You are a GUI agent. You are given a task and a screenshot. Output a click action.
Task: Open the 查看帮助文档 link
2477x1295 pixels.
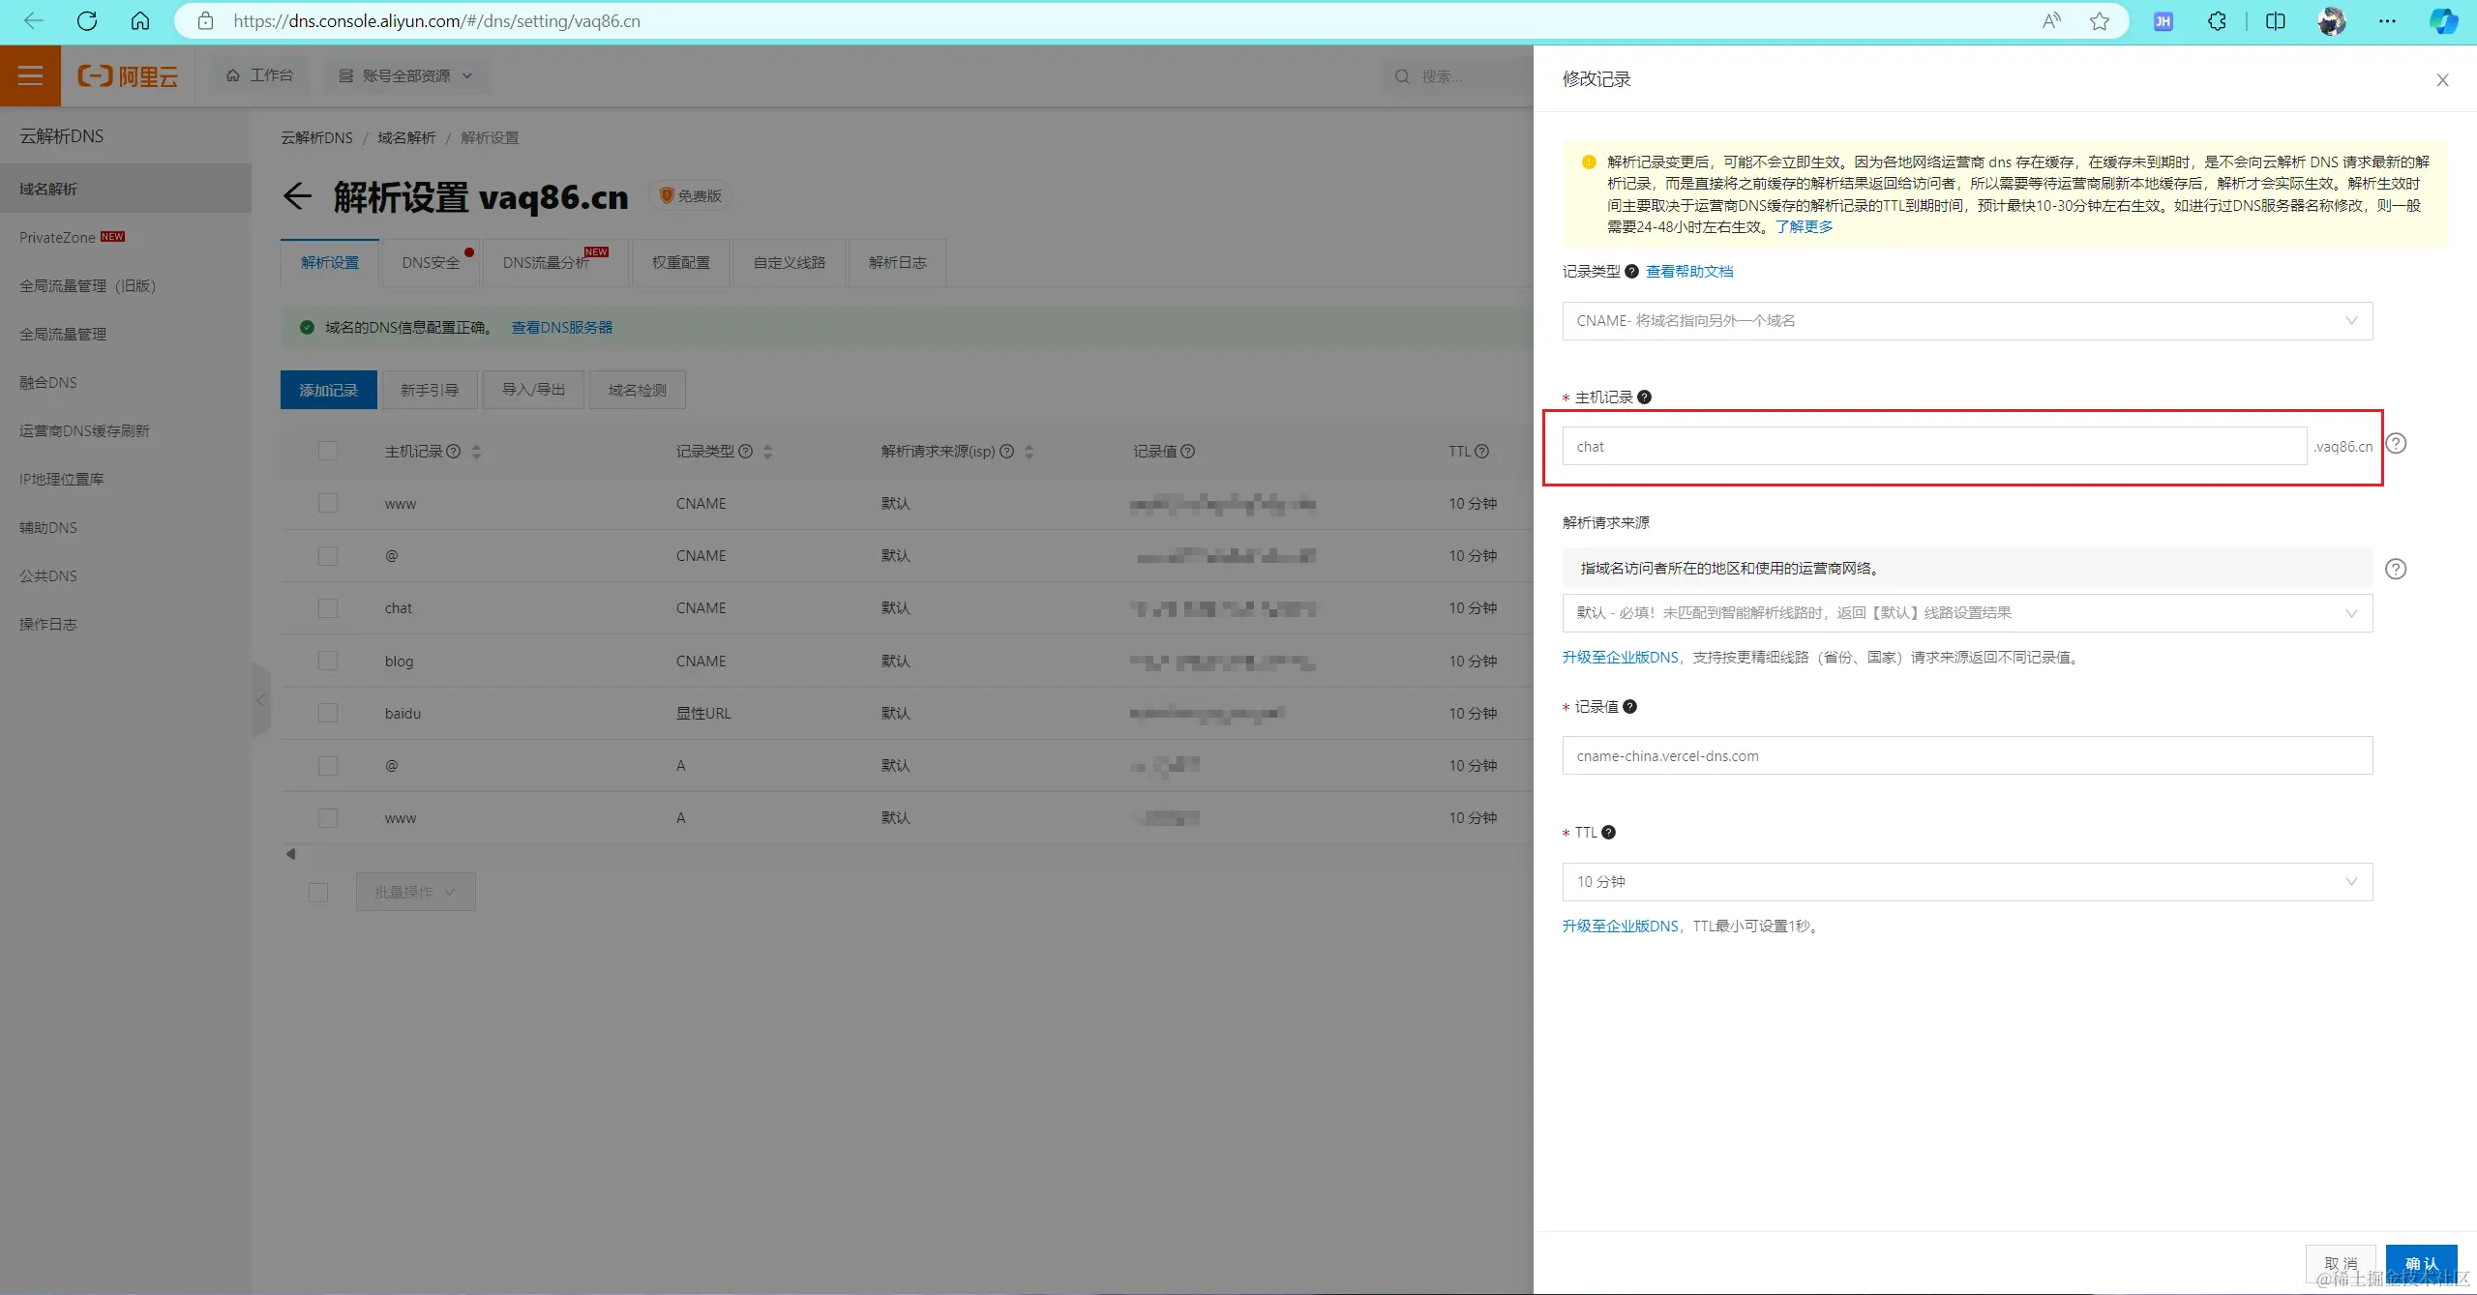coord(1689,272)
